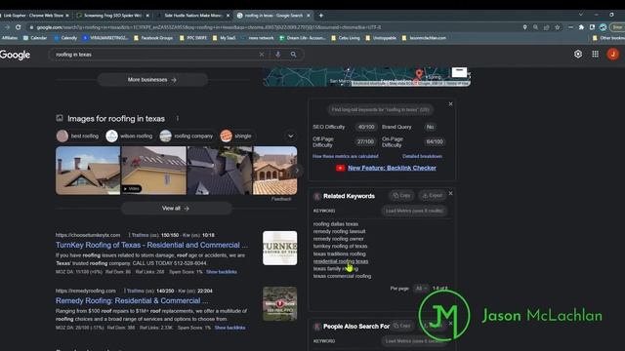Select the shingle image chip
This screenshot has height=351, width=625.
tap(236, 136)
